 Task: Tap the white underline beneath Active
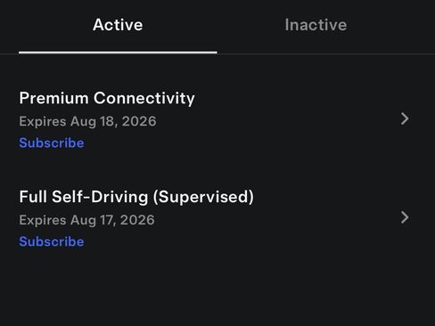click(x=118, y=53)
